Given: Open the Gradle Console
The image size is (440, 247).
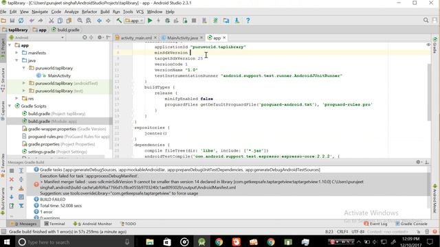Looking at the screenshot, I should (411, 224).
